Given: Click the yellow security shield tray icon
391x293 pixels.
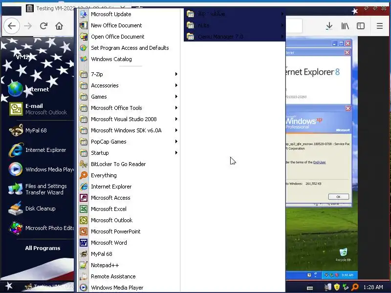Looking at the screenshot, I should [337, 287].
